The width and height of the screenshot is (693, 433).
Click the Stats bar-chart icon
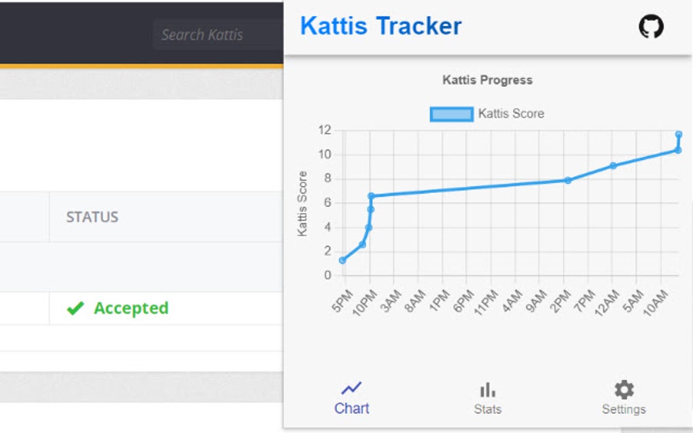(487, 388)
